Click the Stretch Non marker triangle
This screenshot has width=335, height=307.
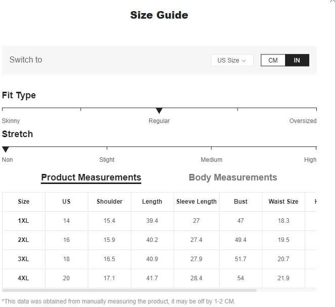(x=6, y=149)
